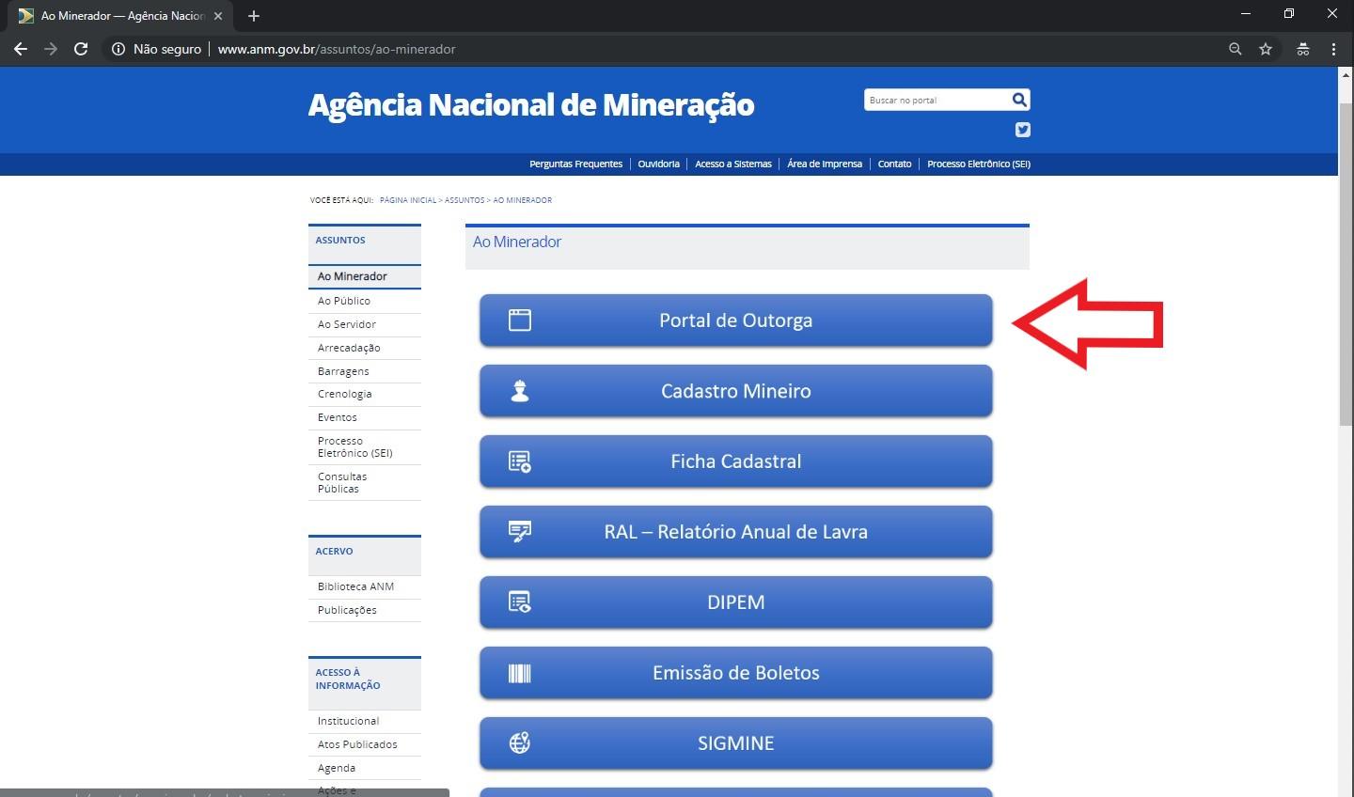Open Contato in top menu

894,164
